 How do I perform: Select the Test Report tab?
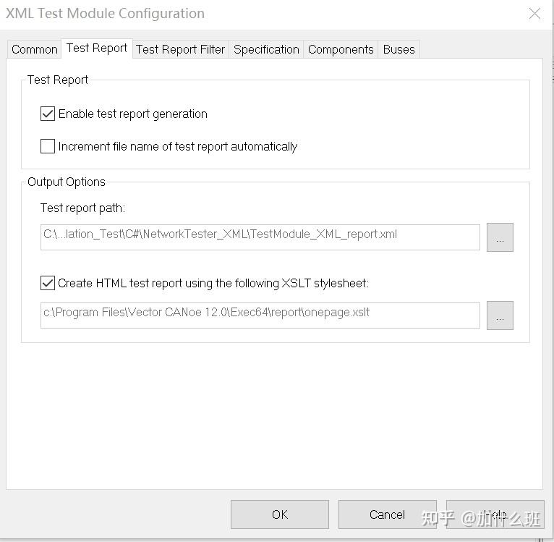point(97,48)
